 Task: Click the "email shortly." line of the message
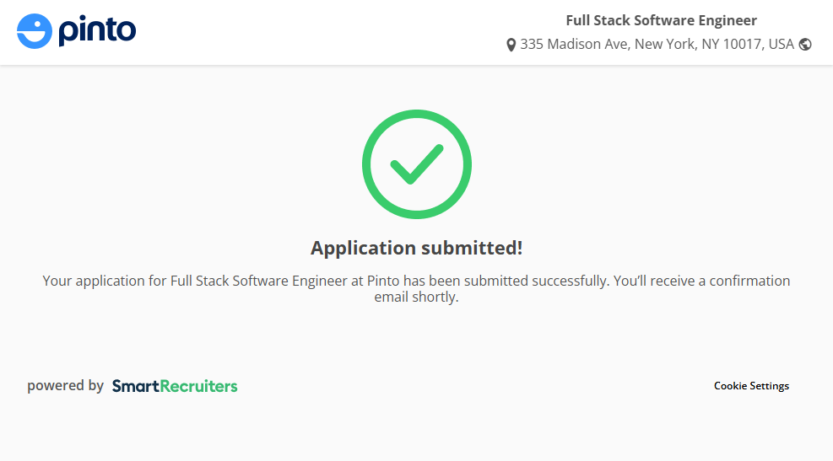pyautogui.click(x=417, y=298)
